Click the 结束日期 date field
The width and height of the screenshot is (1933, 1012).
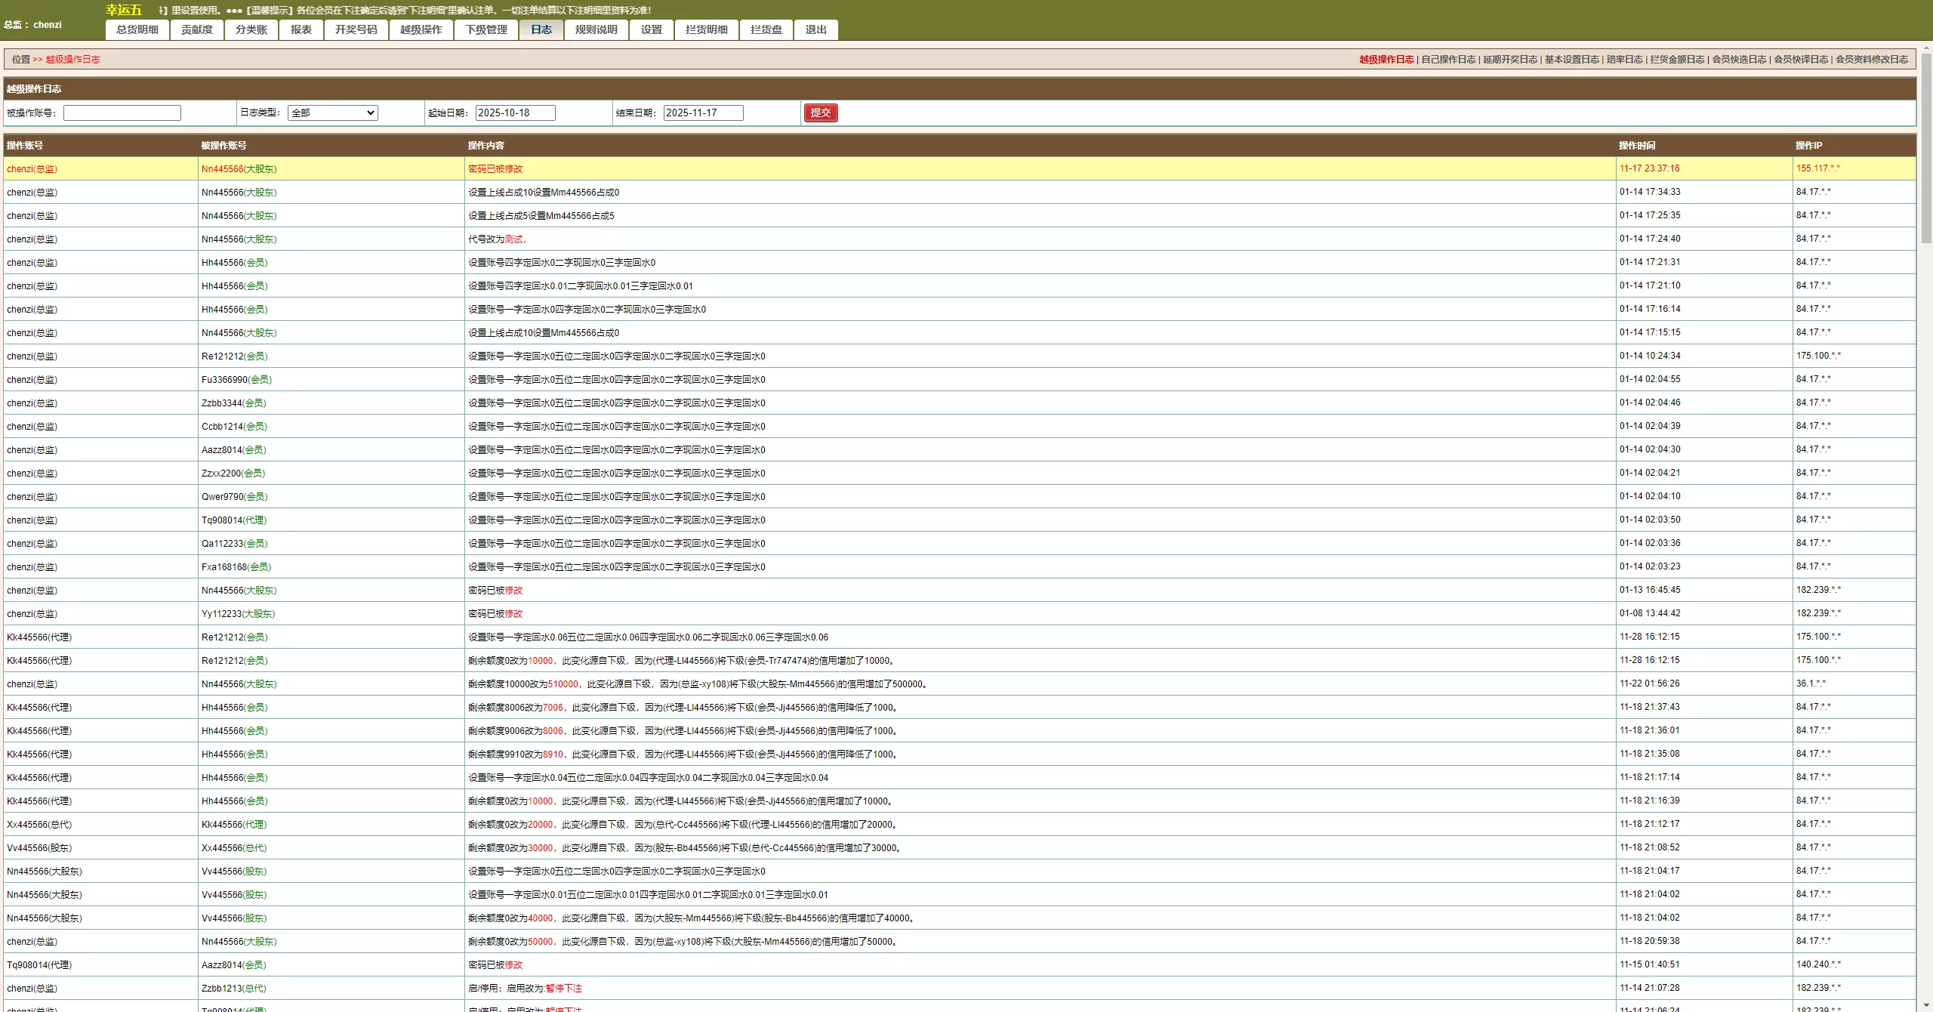pos(703,113)
